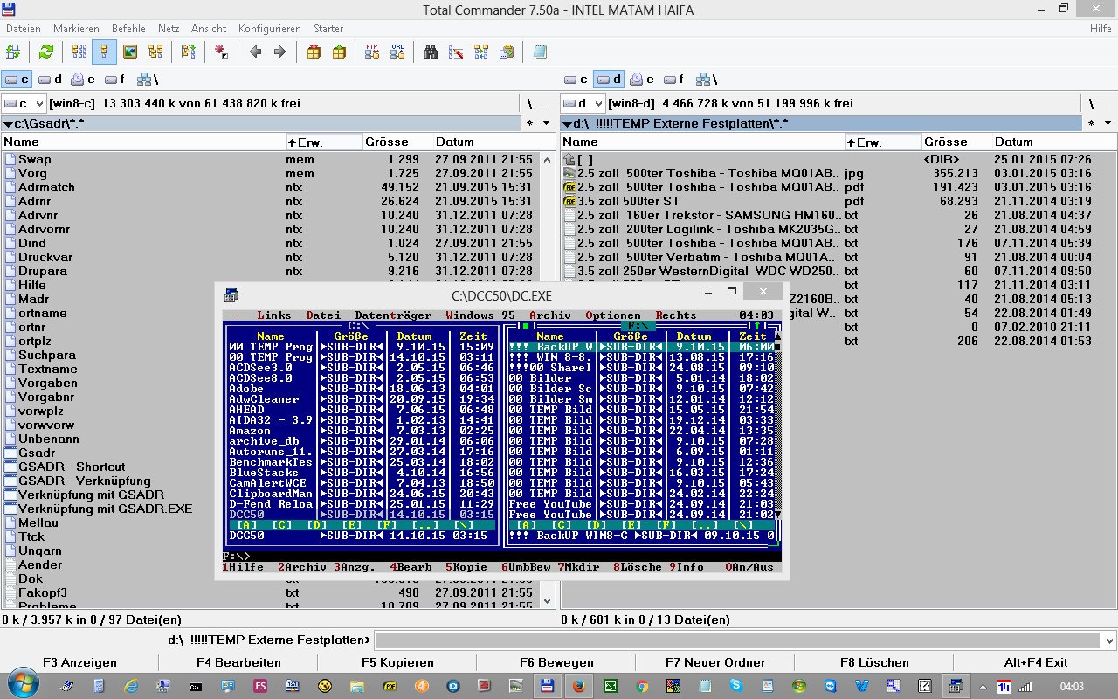Viewport: 1118px width, 699px height.
Task: Select Adobe folder in DC.EXE left panel
Action: pos(246,389)
